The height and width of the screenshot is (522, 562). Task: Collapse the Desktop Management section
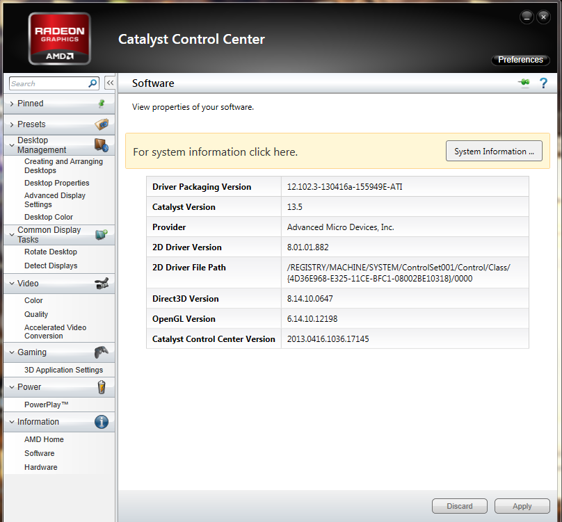pyautogui.click(x=12, y=145)
